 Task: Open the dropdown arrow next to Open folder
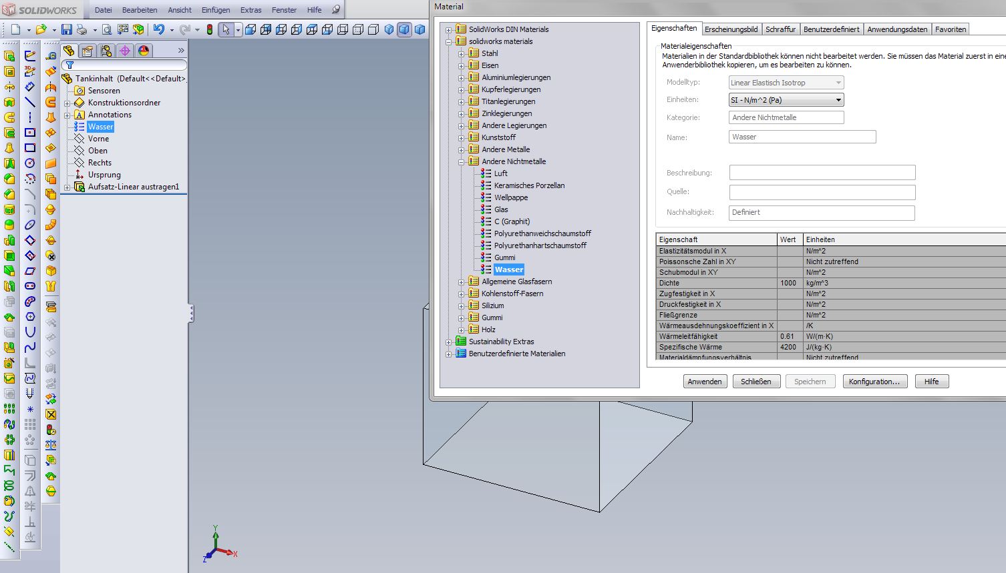(x=54, y=30)
